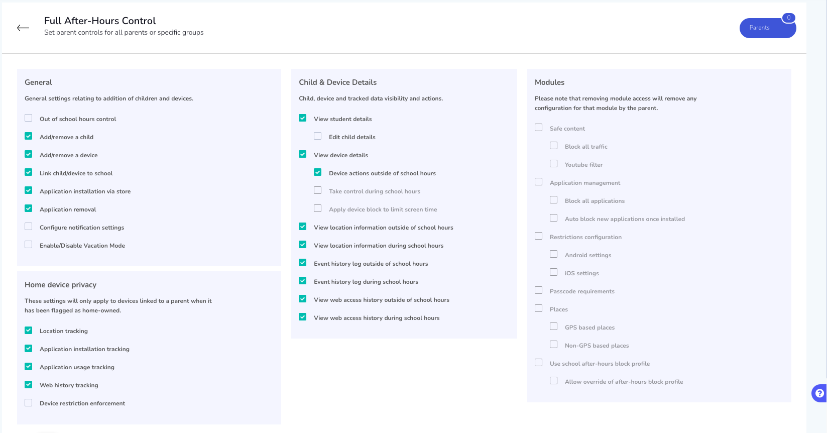Enable Restrictions configuration checkbox

pos(539,236)
